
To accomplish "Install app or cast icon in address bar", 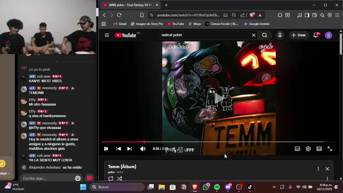I will tap(225, 15).
